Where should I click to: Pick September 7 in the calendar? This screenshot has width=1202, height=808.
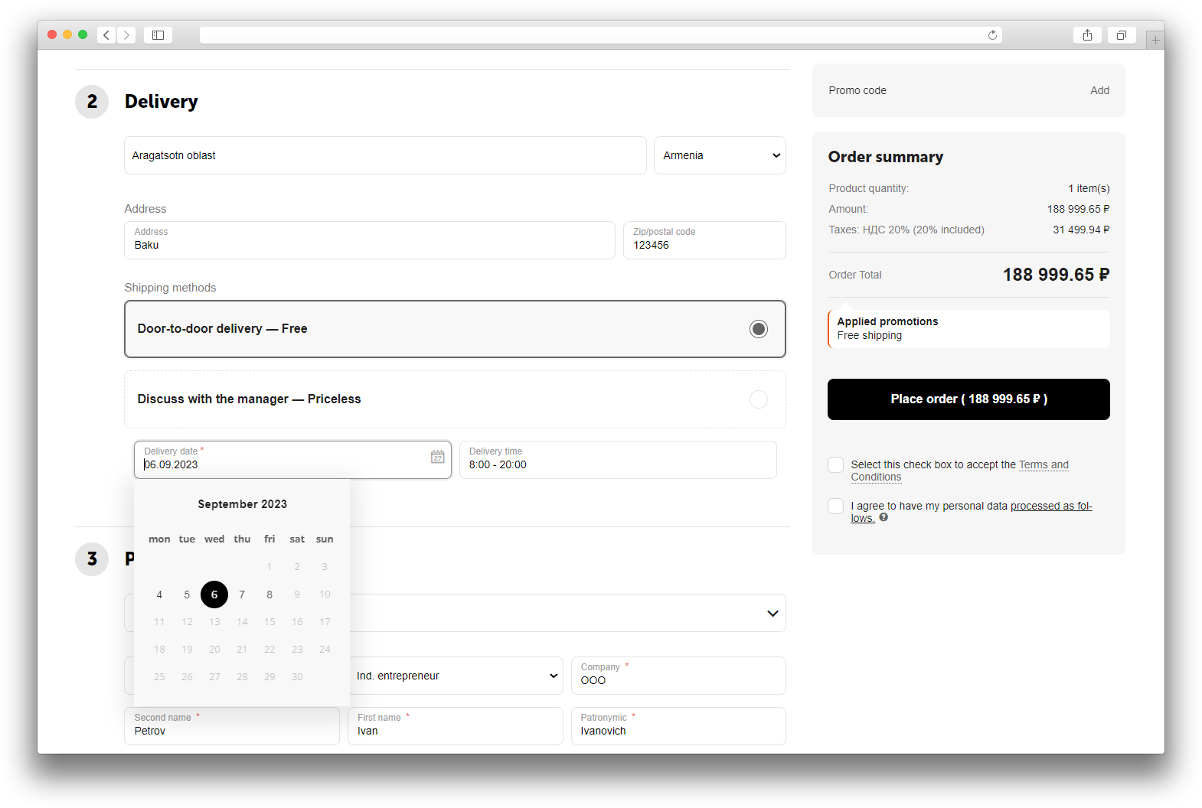[x=242, y=595]
